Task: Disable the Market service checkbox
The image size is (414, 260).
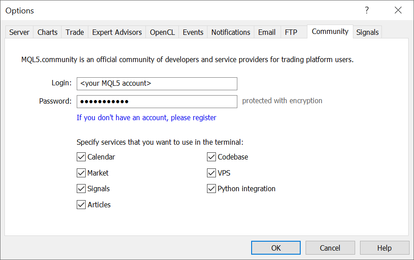Action: pyautogui.click(x=81, y=173)
